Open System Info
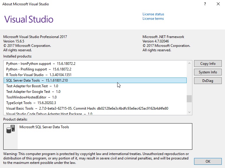225x168 pixels. 208,72
